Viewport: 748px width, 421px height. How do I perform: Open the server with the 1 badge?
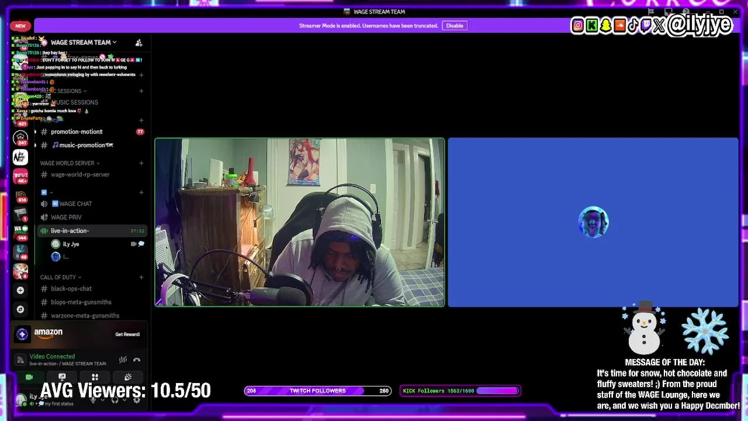click(x=20, y=214)
